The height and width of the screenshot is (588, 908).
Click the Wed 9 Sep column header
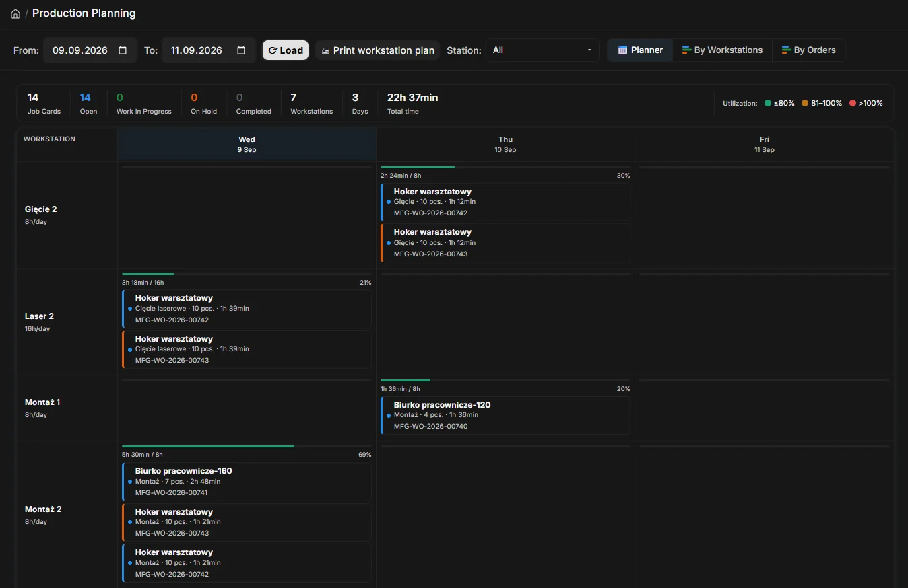pyautogui.click(x=247, y=145)
